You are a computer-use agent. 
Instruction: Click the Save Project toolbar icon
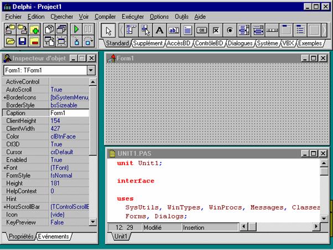(22, 29)
